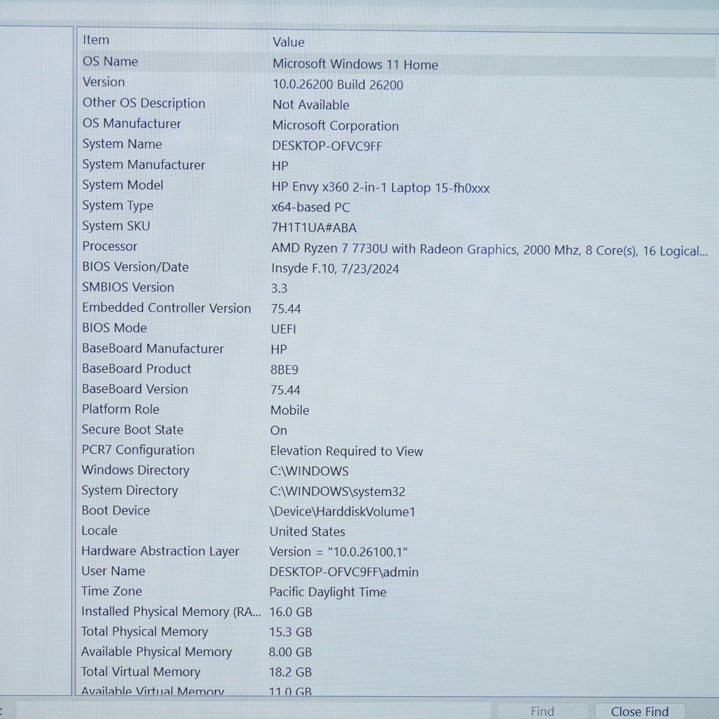Viewport: 719px width, 719px height.
Task: Select the "OS Name" item label
Action: point(110,61)
